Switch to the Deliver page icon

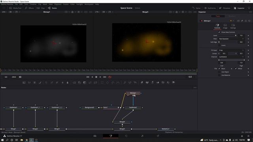coord(158,136)
